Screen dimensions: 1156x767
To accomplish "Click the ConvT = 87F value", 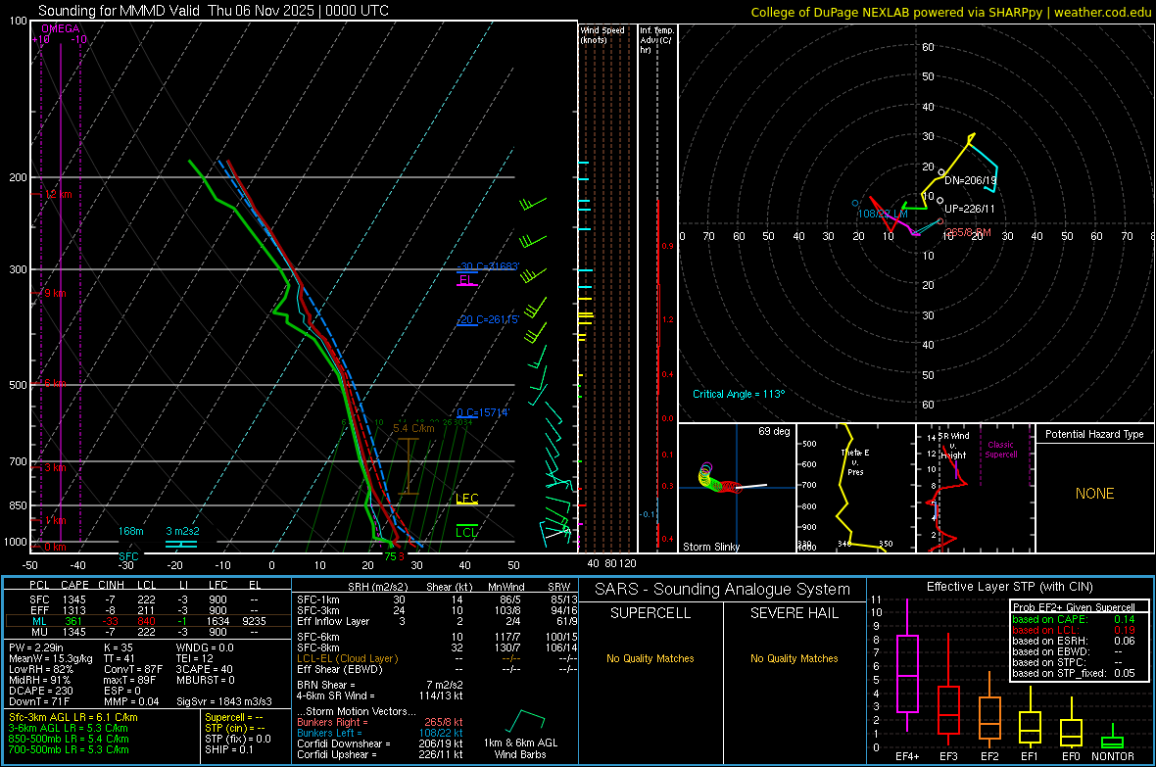I will (133, 669).
